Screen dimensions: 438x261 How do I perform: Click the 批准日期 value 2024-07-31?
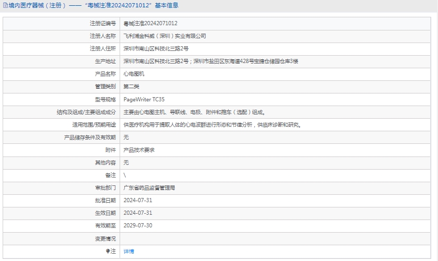137,200
